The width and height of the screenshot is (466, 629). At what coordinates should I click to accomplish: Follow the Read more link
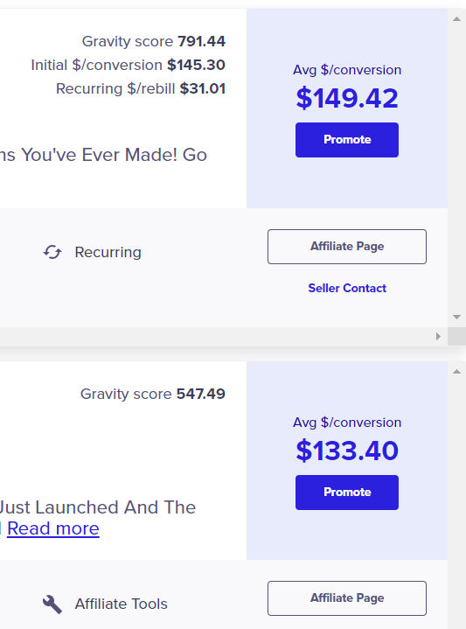tap(53, 528)
